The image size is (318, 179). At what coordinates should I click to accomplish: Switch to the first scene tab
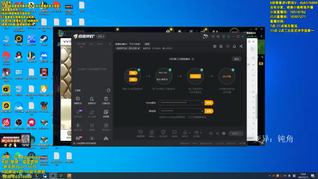(x=81, y=44)
